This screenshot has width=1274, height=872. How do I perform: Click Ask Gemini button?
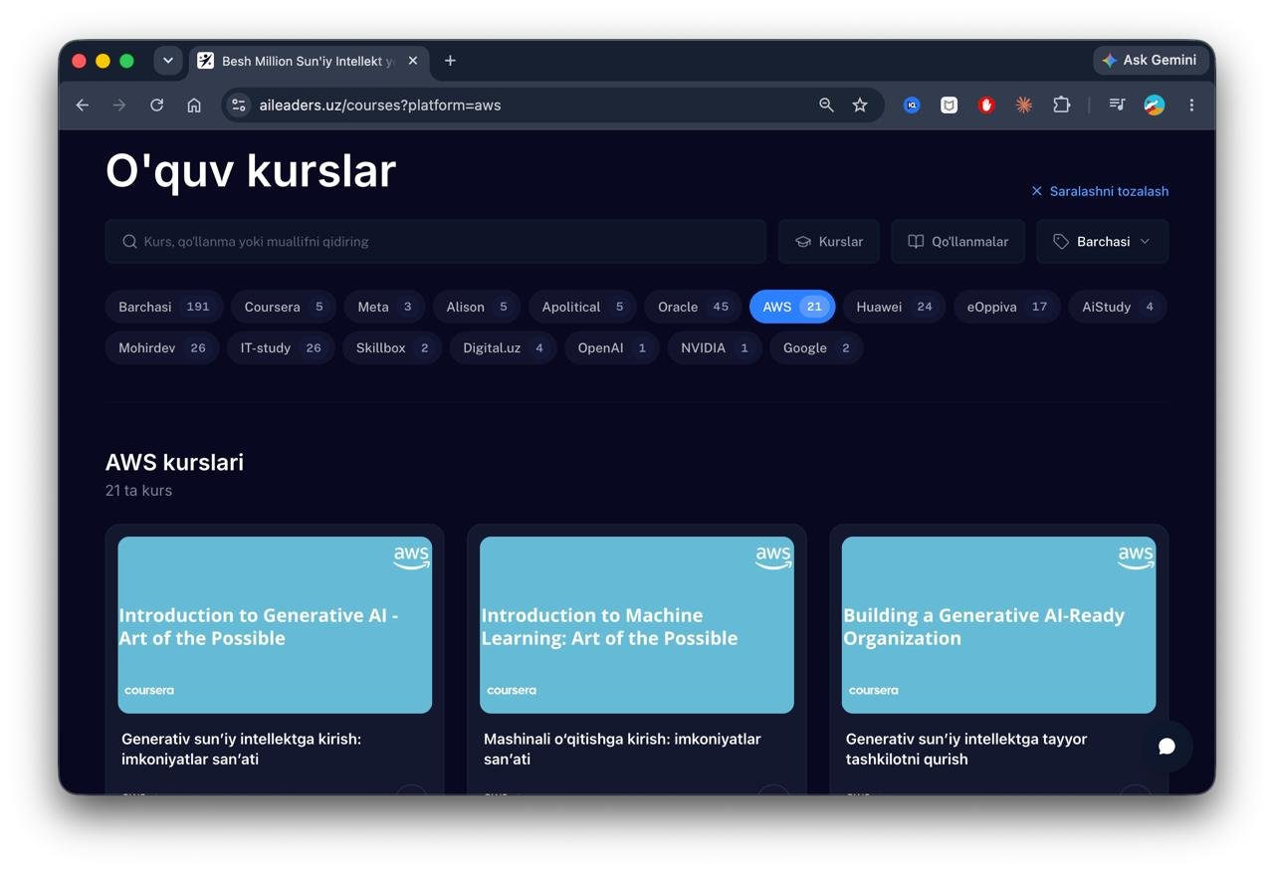click(1151, 61)
